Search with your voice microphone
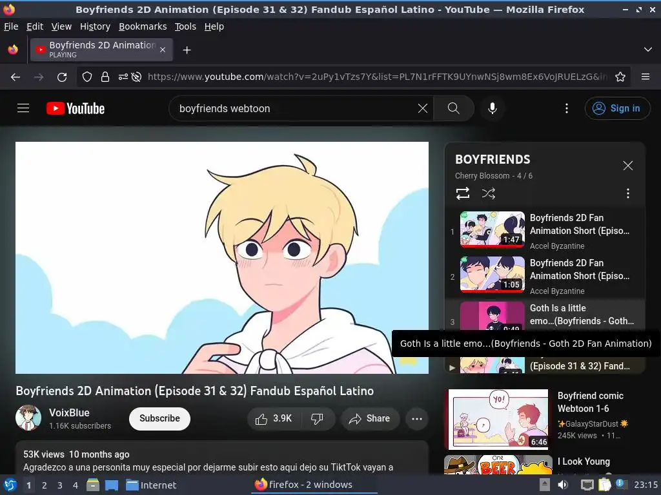Viewport: 661px width, 495px height. tap(492, 108)
